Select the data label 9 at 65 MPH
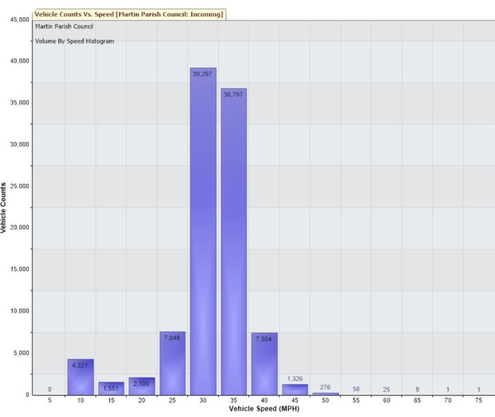The height and width of the screenshot is (417, 495). [x=417, y=389]
